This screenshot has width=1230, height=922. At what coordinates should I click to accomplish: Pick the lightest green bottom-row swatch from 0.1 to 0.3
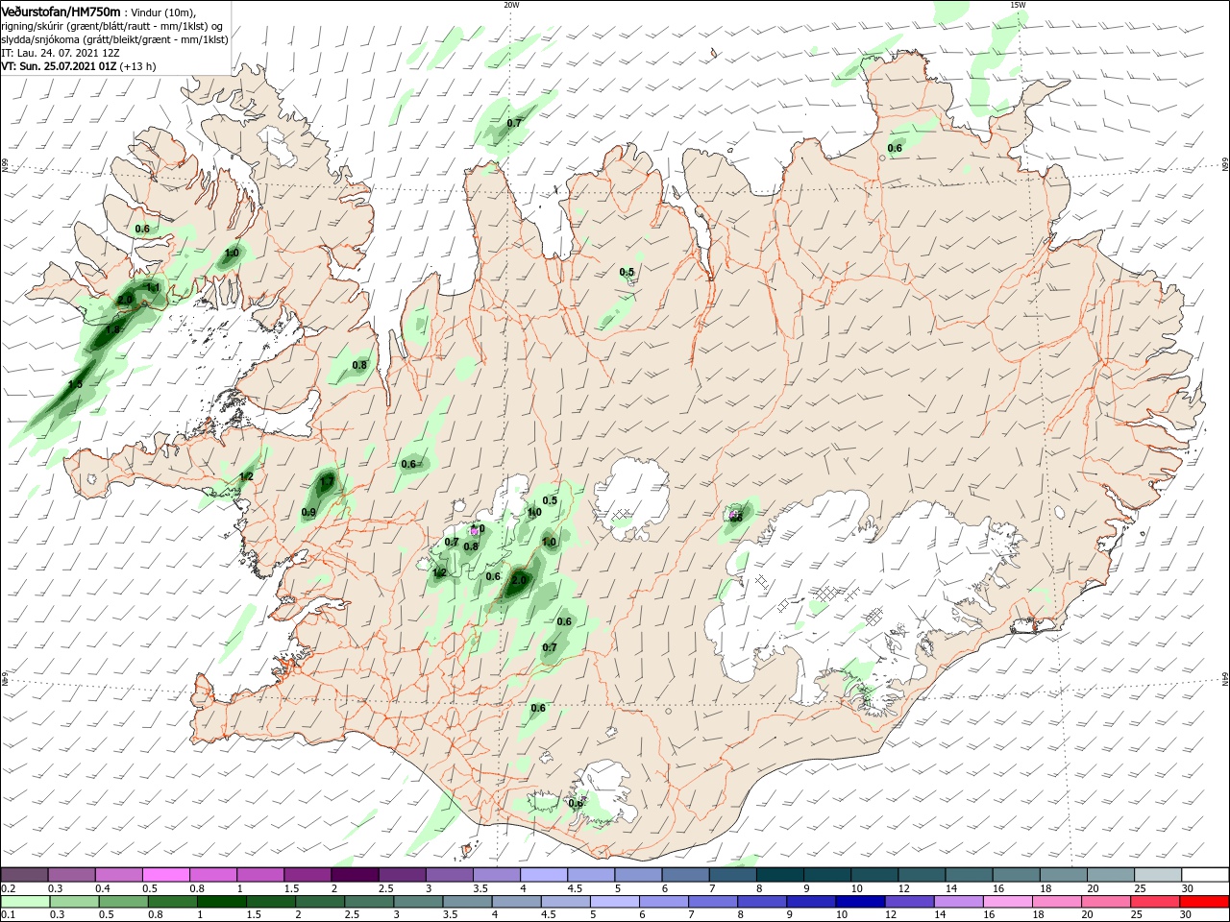pyautogui.click(x=25, y=902)
